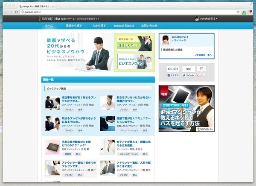Click the Twitter ツイート button
Image resolution: width=256 pixels, height=186 pixels.
188,75
